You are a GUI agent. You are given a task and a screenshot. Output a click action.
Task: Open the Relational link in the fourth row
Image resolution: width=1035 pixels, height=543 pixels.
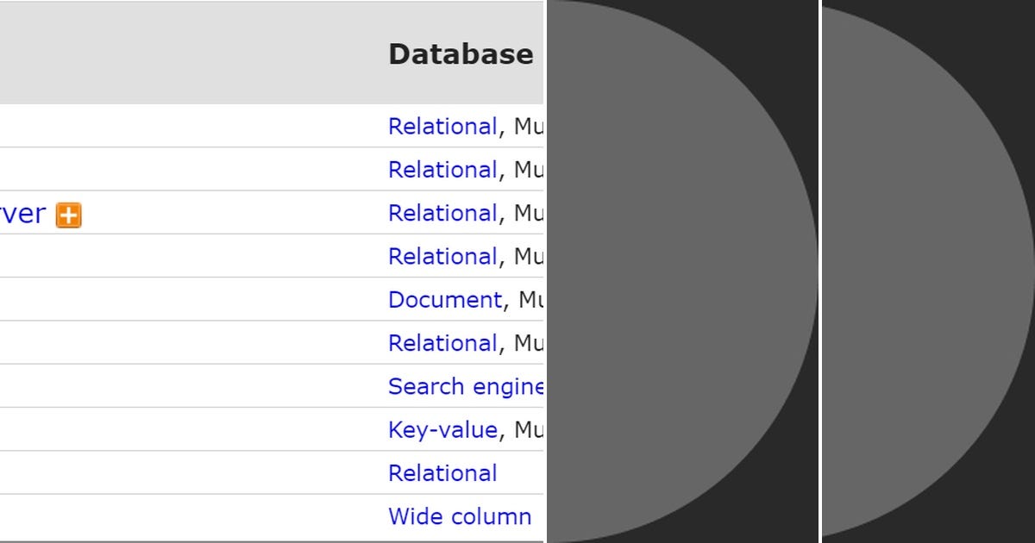click(x=442, y=256)
